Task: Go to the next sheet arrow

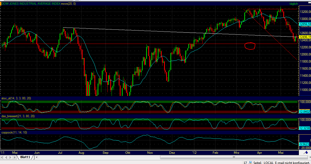Action: (x=10, y=157)
